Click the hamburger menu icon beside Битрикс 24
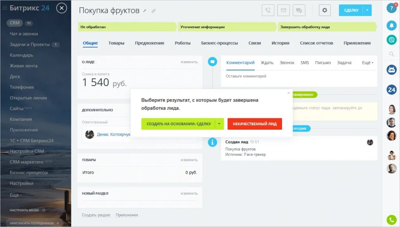This screenshot has height=227, width=400. coord(5,8)
